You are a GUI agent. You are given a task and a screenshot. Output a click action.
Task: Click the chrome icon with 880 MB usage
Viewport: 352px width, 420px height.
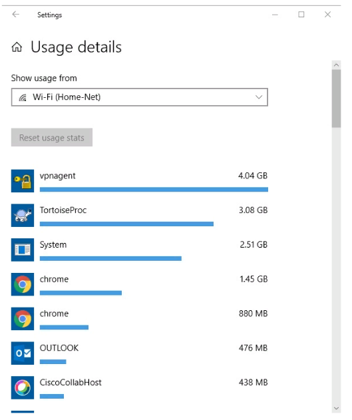tap(23, 319)
